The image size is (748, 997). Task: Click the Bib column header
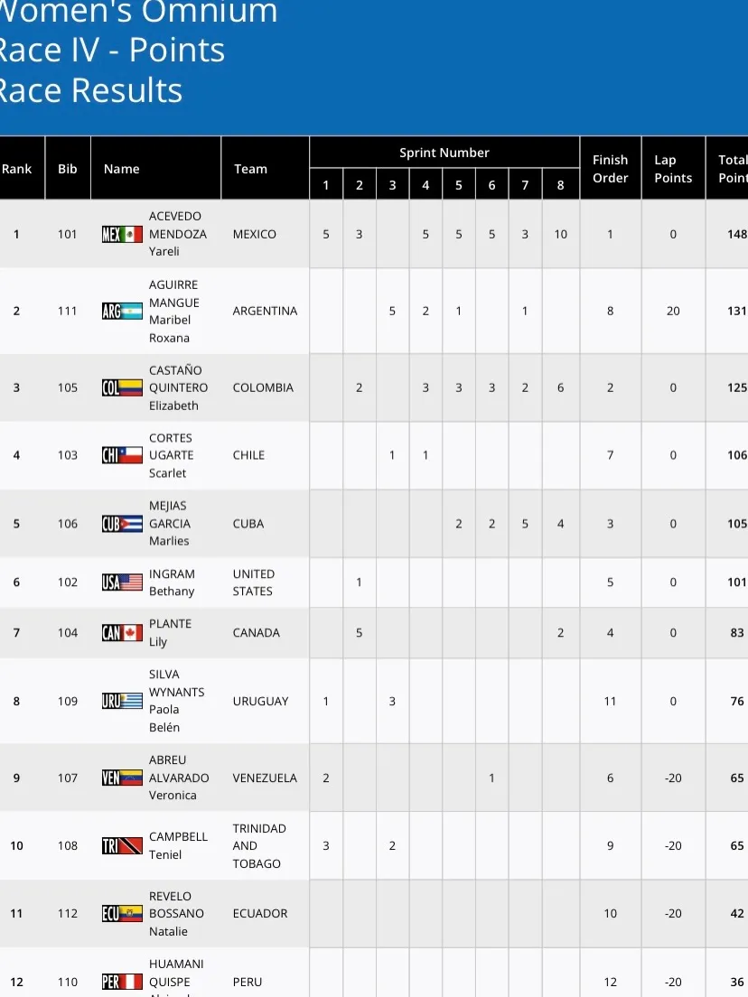coord(68,169)
